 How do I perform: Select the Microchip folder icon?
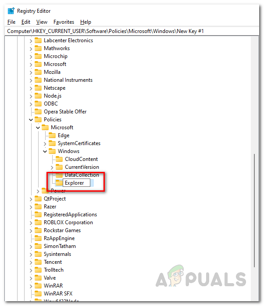(38, 56)
